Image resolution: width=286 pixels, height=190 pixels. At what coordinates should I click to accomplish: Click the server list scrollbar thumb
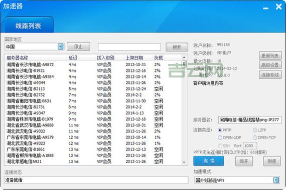pos(184,63)
